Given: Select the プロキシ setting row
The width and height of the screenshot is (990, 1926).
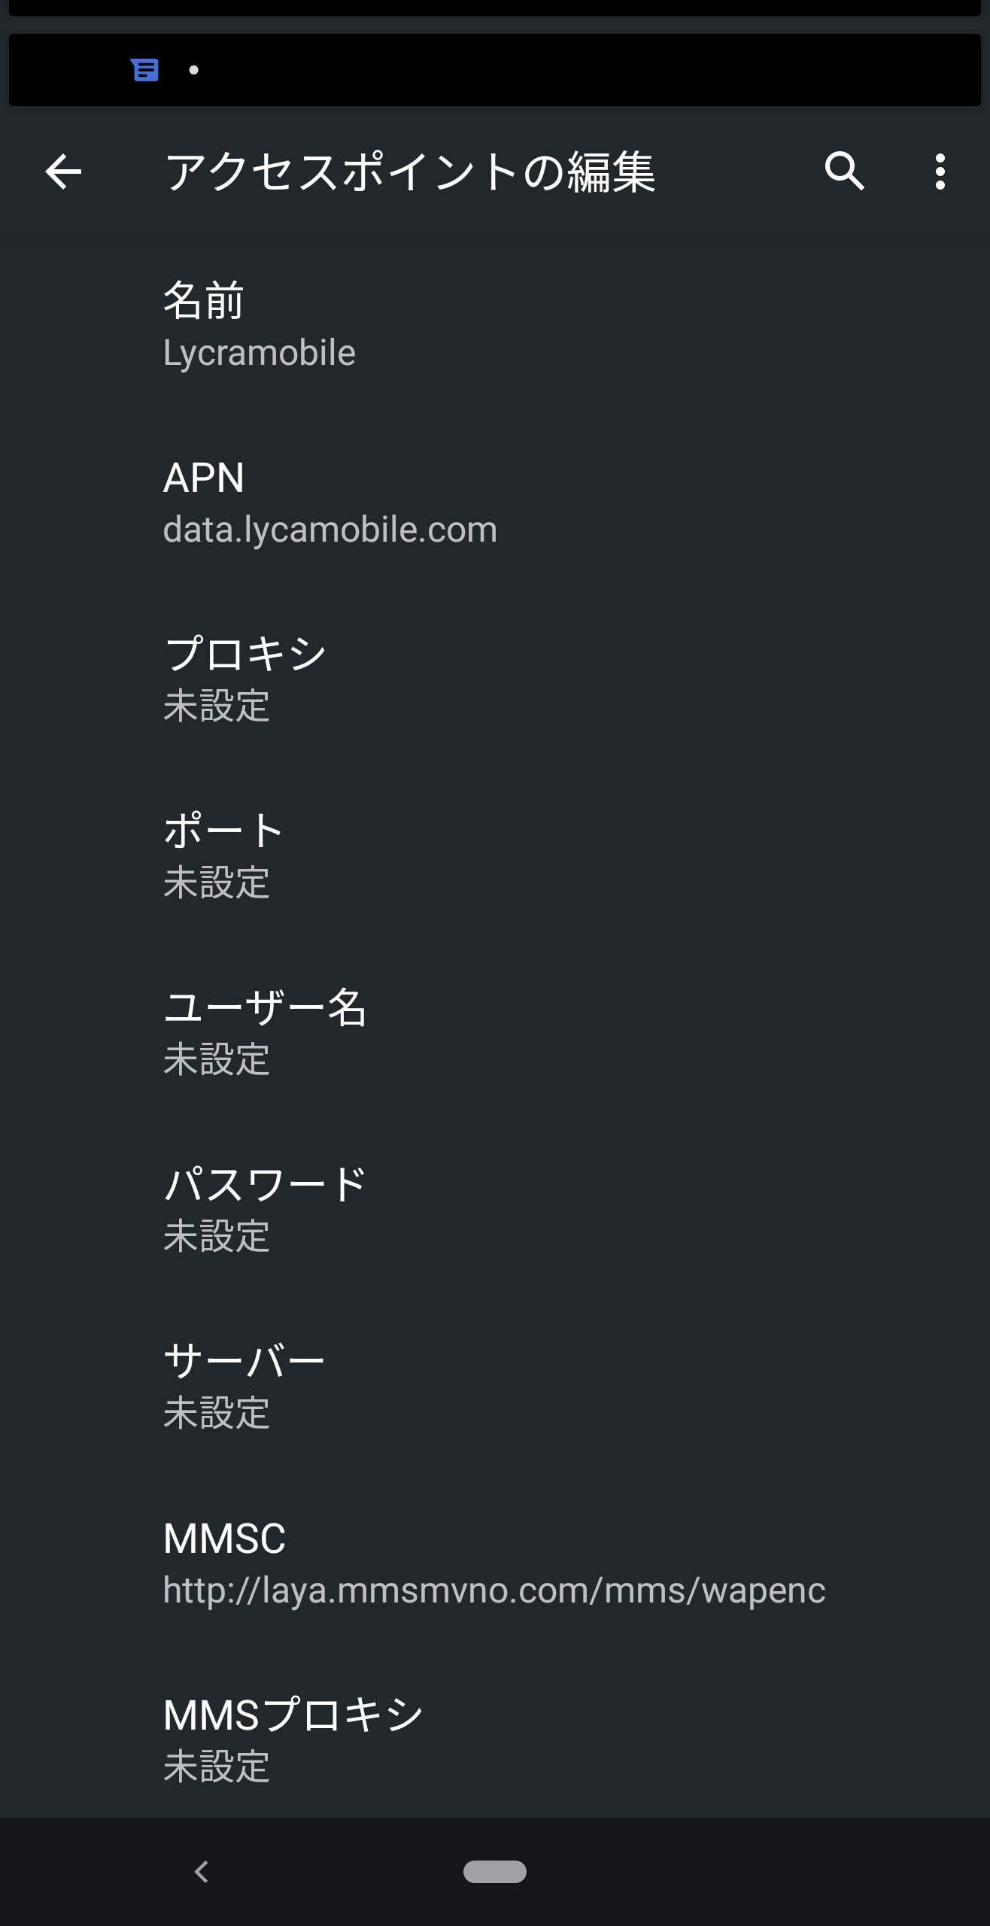Looking at the screenshot, I should click(495, 679).
